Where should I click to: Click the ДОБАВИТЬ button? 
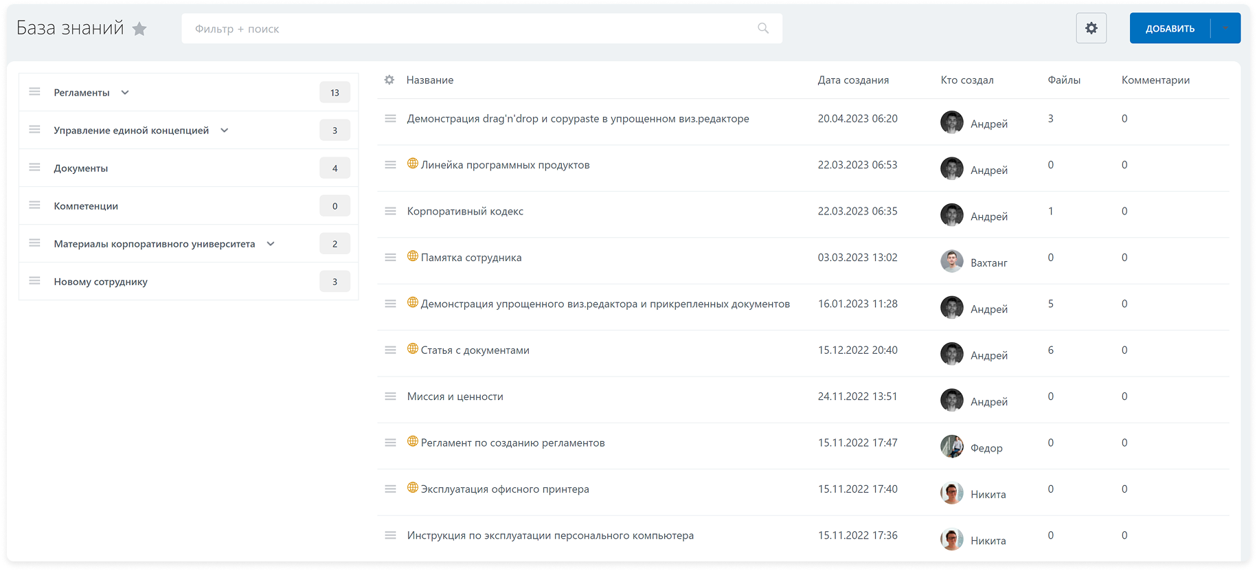[x=1170, y=28]
